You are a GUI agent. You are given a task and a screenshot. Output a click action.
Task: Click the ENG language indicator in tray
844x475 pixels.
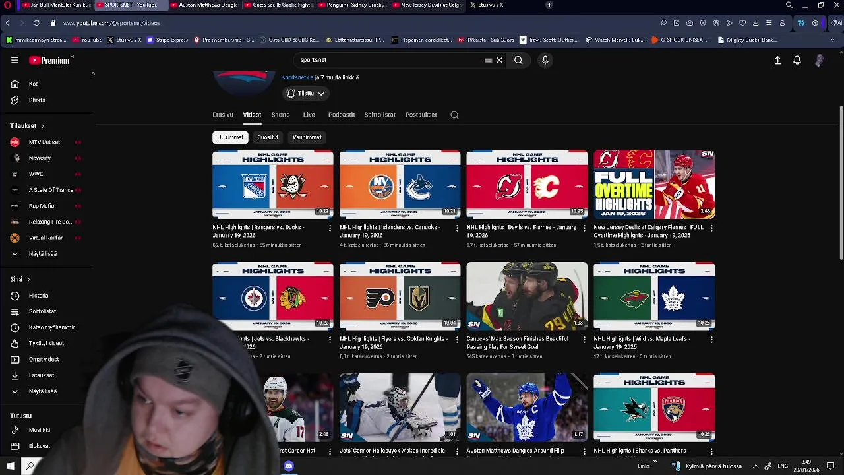pos(783,466)
